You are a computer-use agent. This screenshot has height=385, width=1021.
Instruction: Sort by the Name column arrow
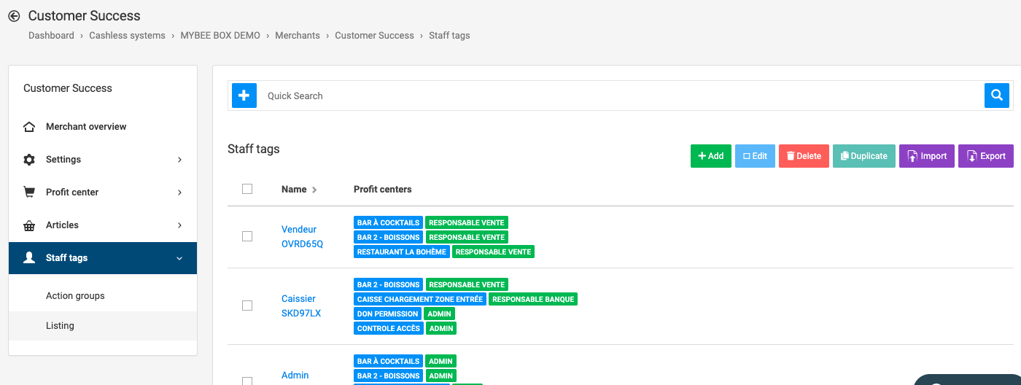coord(314,190)
